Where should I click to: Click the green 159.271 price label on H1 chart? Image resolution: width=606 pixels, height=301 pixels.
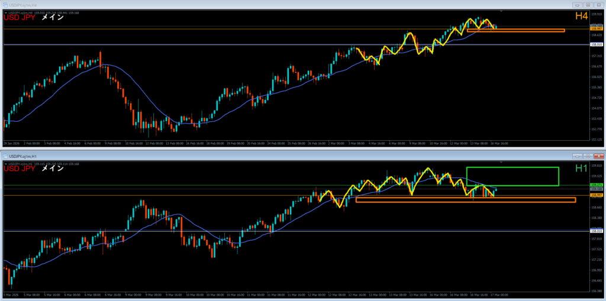click(x=595, y=185)
